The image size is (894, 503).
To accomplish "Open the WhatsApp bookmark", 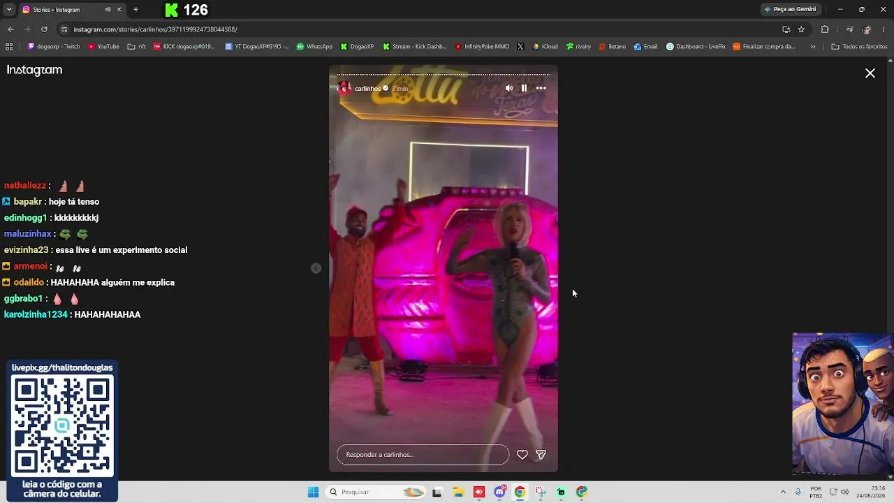I will pyautogui.click(x=314, y=47).
